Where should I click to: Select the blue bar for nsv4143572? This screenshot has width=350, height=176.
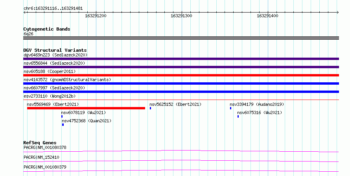point(181,83)
